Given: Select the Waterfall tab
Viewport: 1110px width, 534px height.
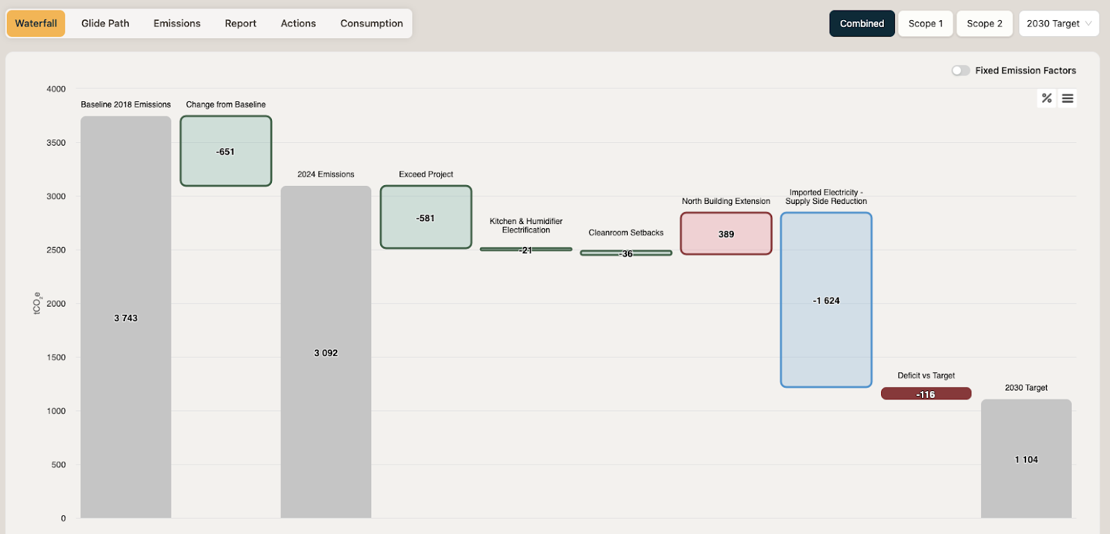Looking at the screenshot, I should pyautogui.click(x=36, y=24).
